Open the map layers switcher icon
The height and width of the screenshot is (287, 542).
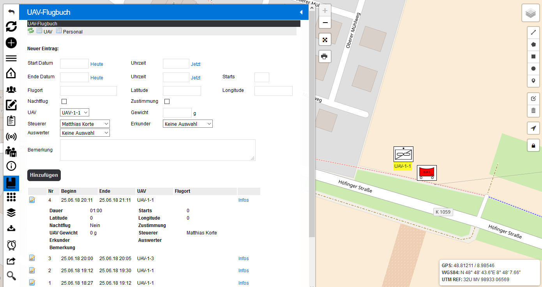[530, 14]
